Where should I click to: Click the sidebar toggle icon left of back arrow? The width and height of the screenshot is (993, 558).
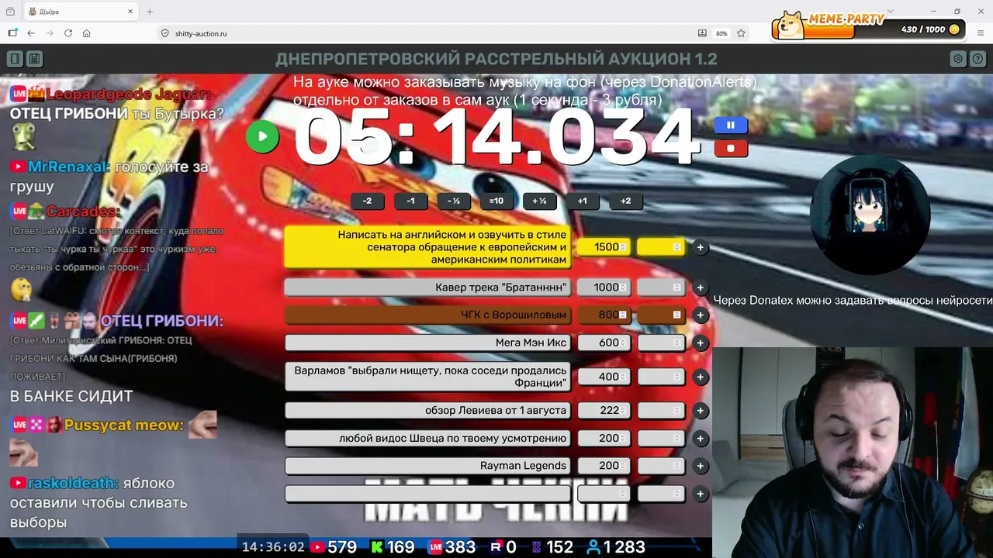(x=12, y=33)
